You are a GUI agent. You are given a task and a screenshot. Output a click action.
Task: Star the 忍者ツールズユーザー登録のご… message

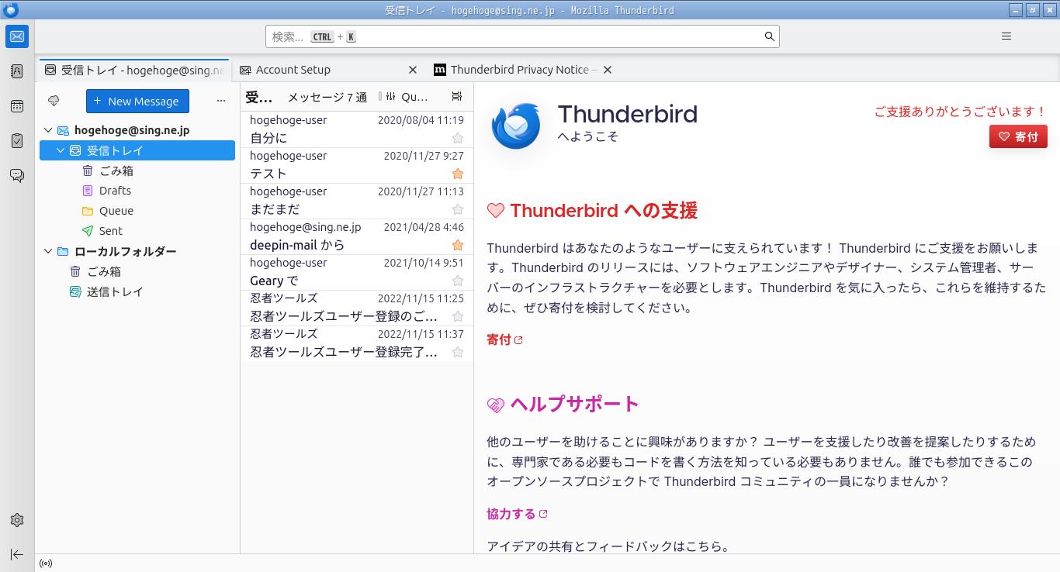point(458,316)
